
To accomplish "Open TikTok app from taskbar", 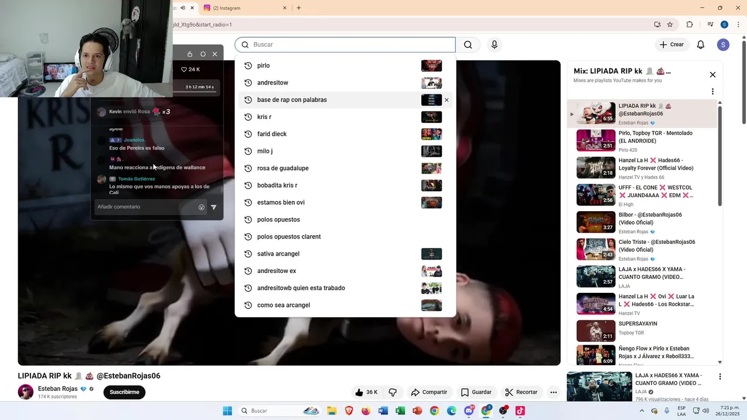I will pos(520,411).
